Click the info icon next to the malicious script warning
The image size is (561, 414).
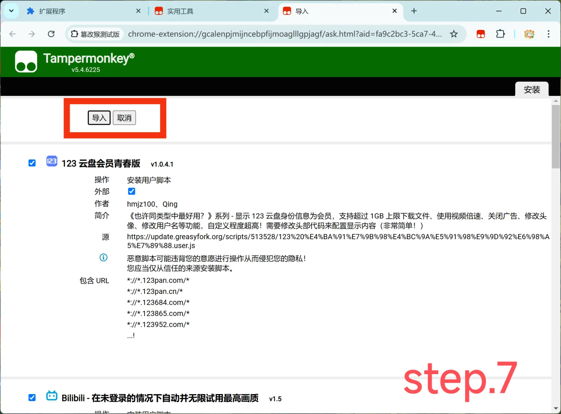click(103, 258)
